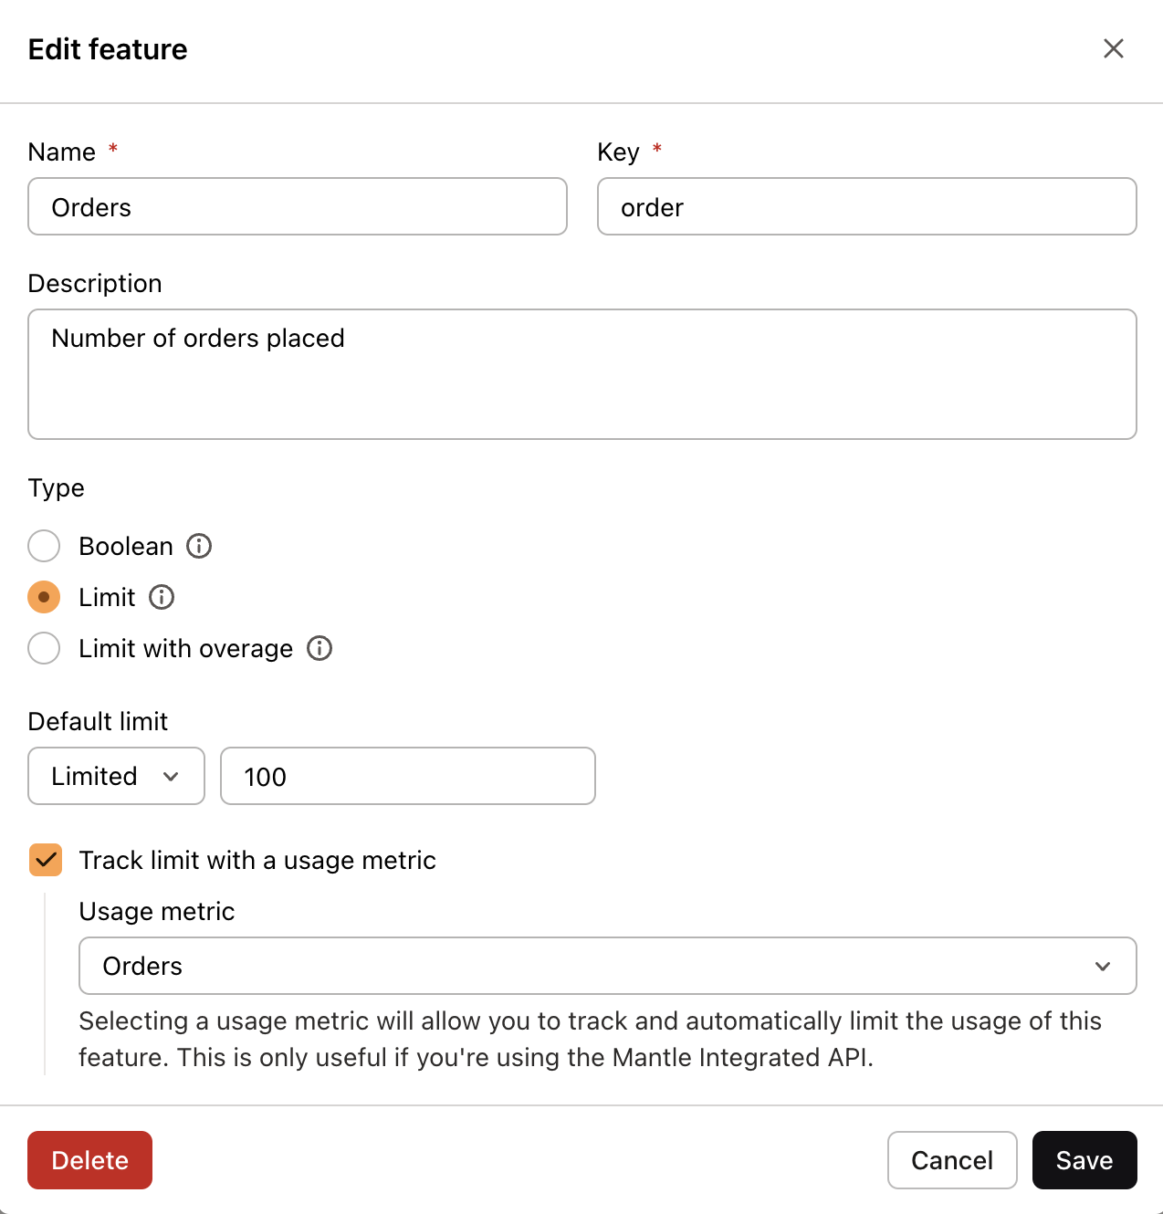The image size is (1163, 1214).
Task: Open the Usage metric dropdown showing Orders
Action: [x=608, y=966]
